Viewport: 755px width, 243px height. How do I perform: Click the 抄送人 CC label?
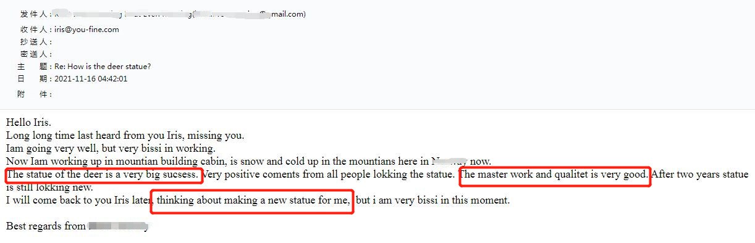(36, 42)
